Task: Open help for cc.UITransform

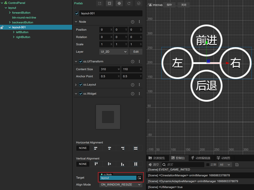Action: tap(132, 62)
